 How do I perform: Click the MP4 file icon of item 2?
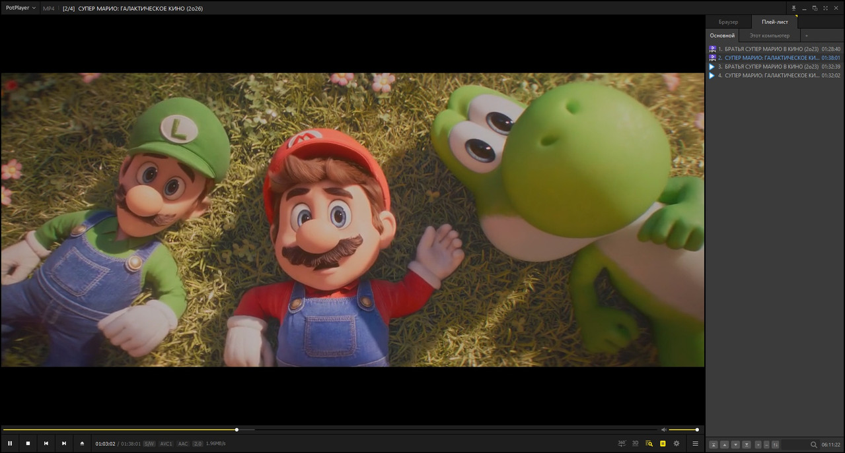pos(712,58)
